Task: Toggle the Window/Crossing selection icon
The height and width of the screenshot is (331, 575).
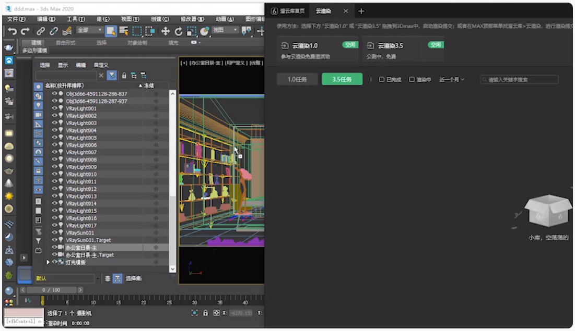Action: [x=150, y=31]
